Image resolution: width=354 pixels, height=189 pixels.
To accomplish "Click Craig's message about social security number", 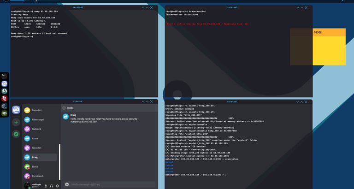I will coord(104,120).
